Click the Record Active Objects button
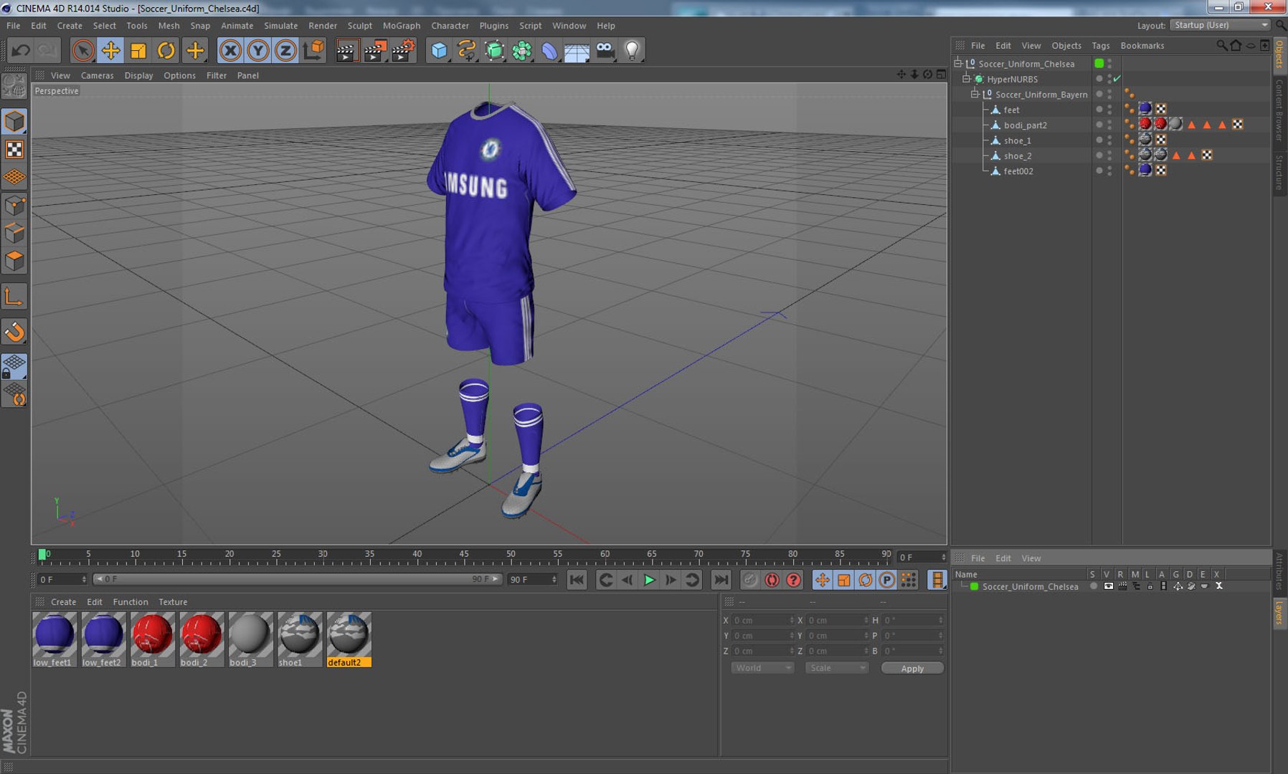The width and height of the screenshot is (1288, 774). tap(750, 580)
